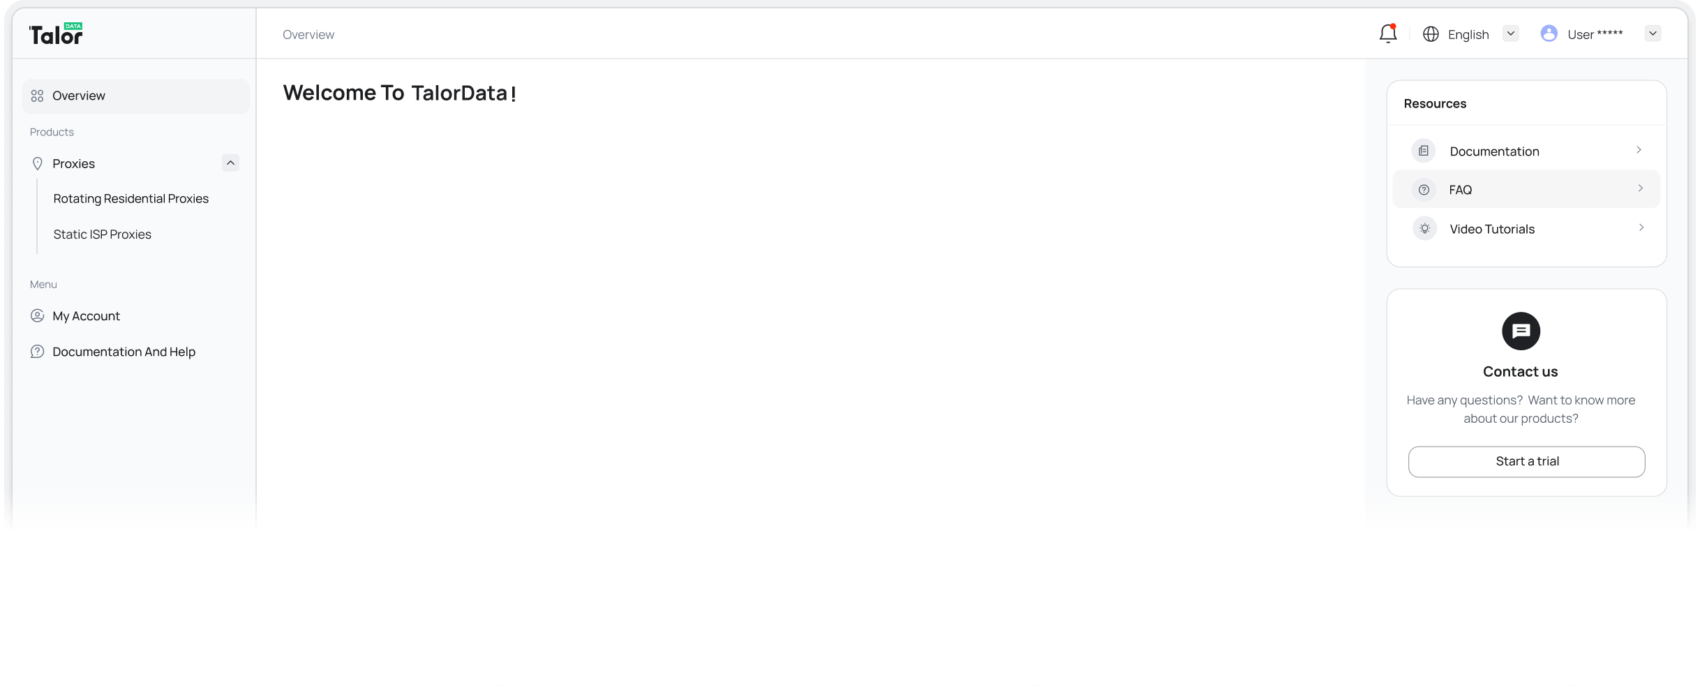
Task: Click the Video Tutorials lightbulb icon
Action: 1424,229
